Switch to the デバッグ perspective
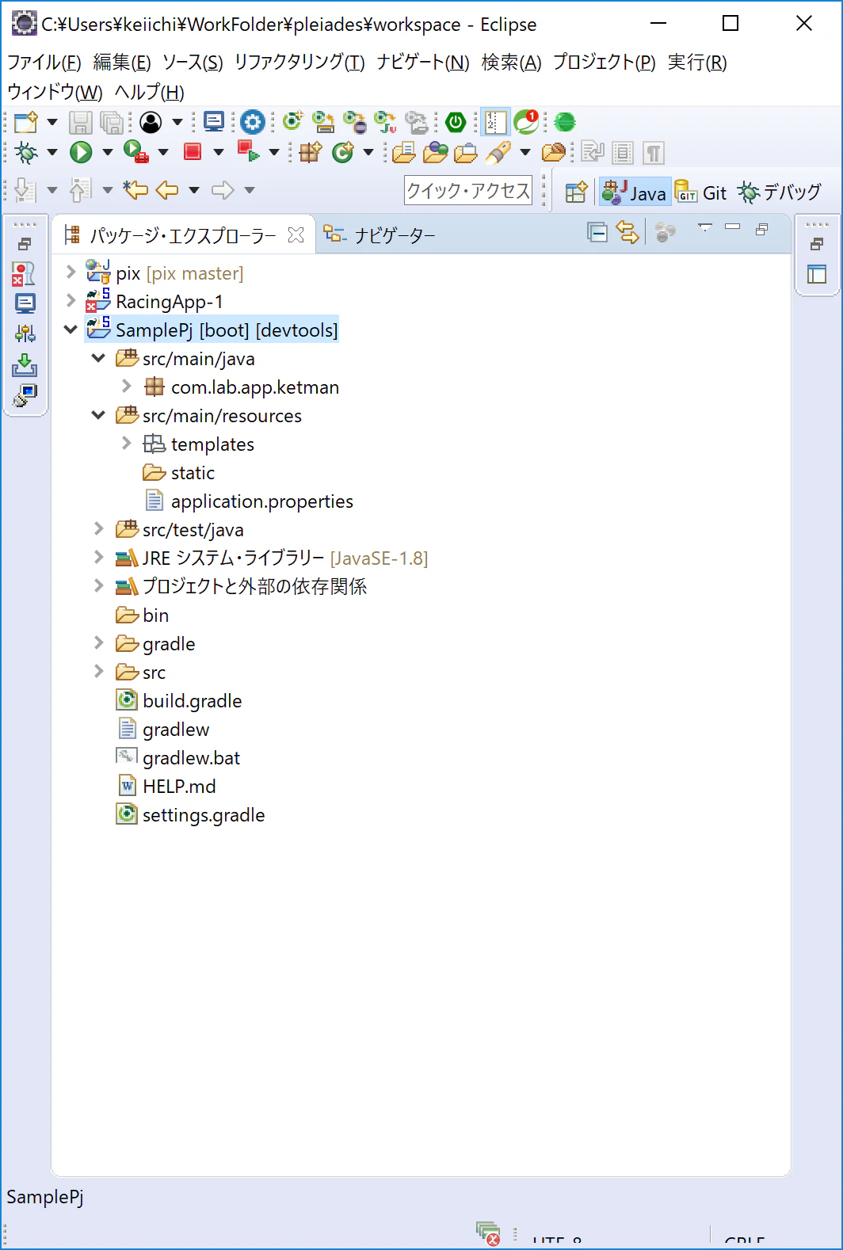This screenshot has height=1250, width=843. point(780,192)
